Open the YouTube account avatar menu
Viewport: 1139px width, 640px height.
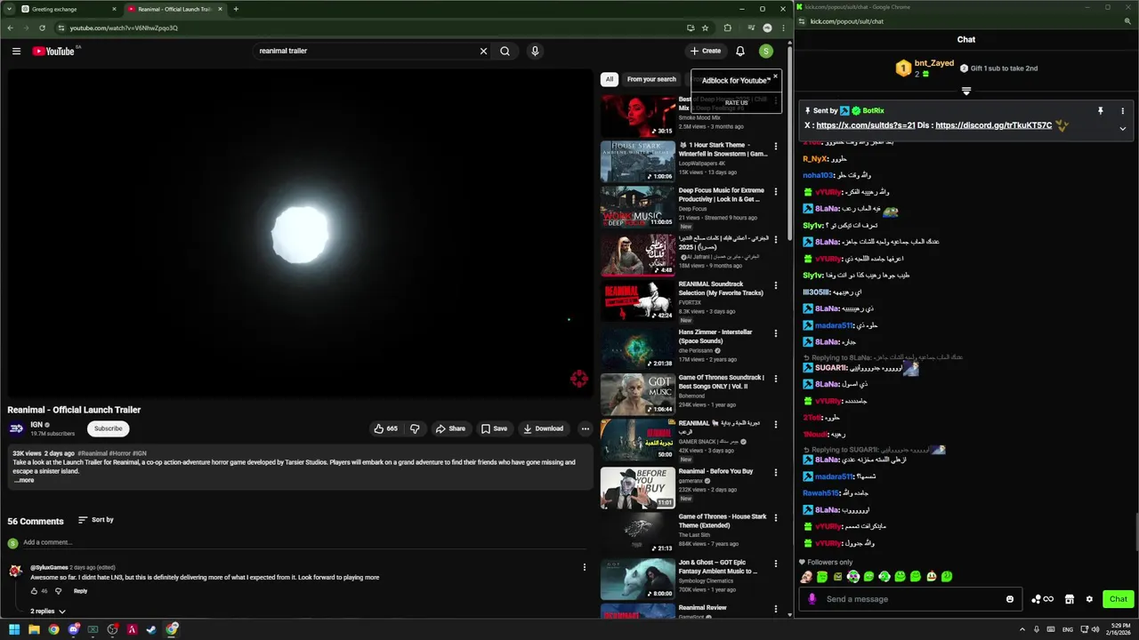pos(766,51)
